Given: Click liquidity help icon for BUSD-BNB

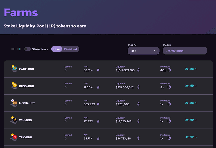Looking at the screenshot, I should point(139,87).
